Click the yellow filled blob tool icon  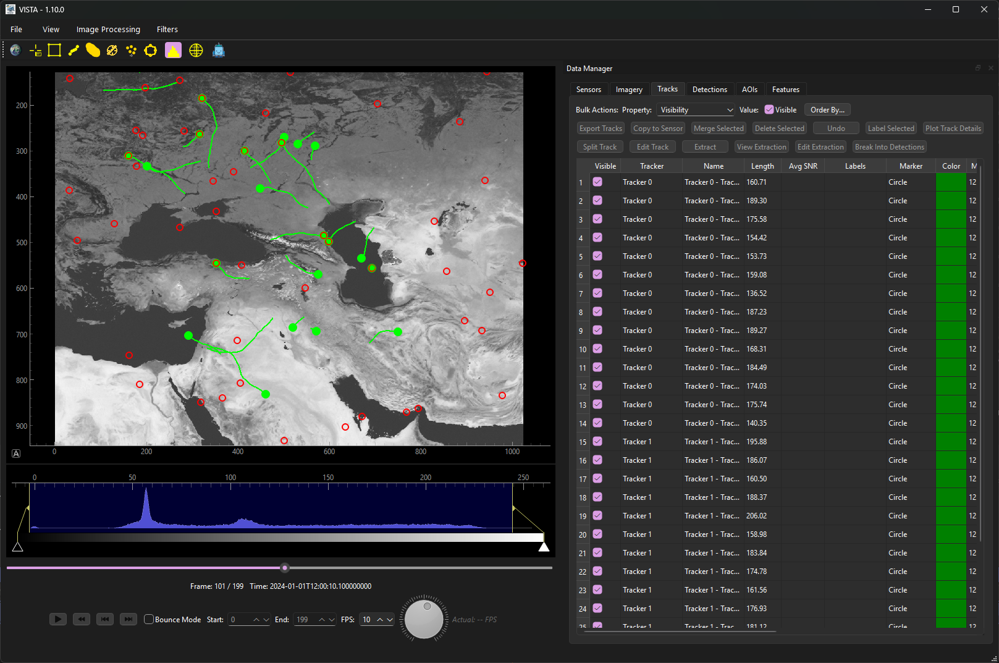(x=93, y=50)
